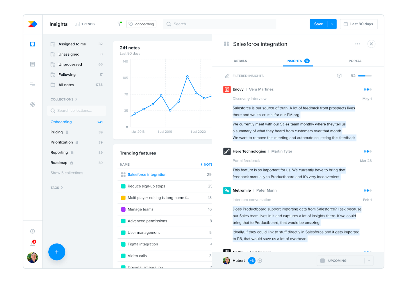Open the Insights board icon in the left rail
The width and height of the screenshot is (407, 283).
point(33,44)
